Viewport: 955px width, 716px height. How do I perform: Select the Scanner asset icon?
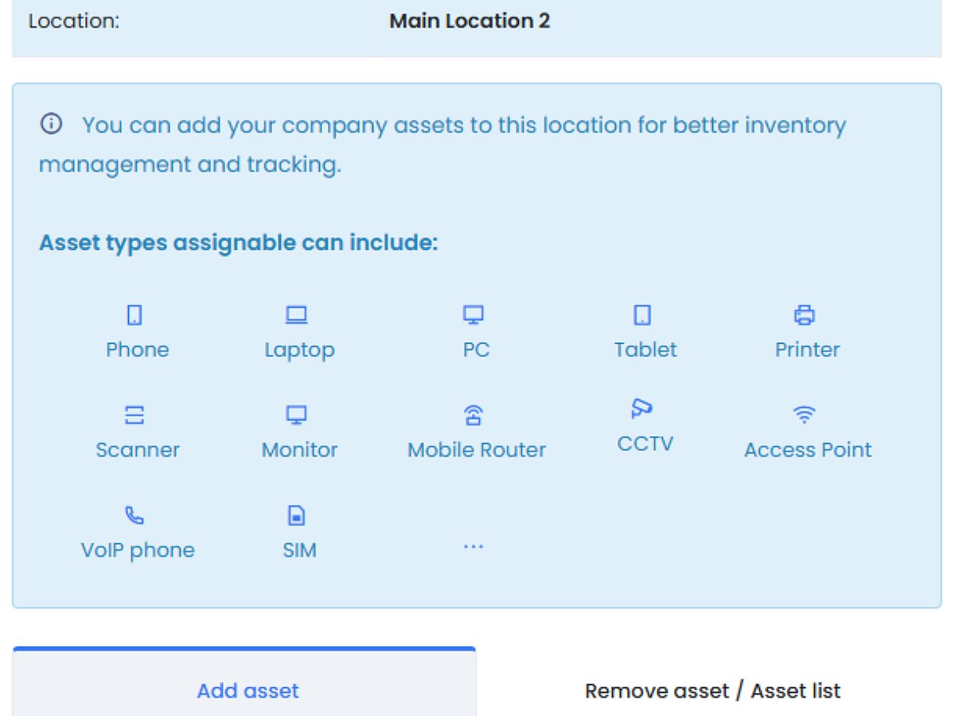click(x=135, y=415)
